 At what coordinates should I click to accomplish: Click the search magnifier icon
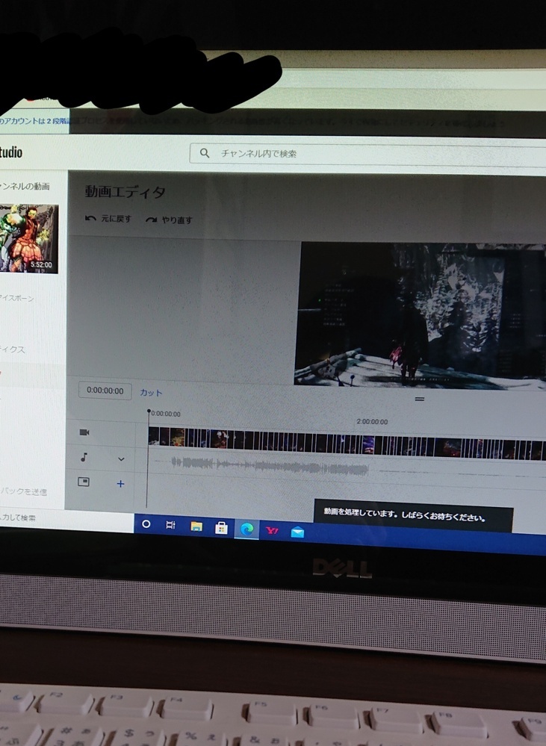click(205, 153)
